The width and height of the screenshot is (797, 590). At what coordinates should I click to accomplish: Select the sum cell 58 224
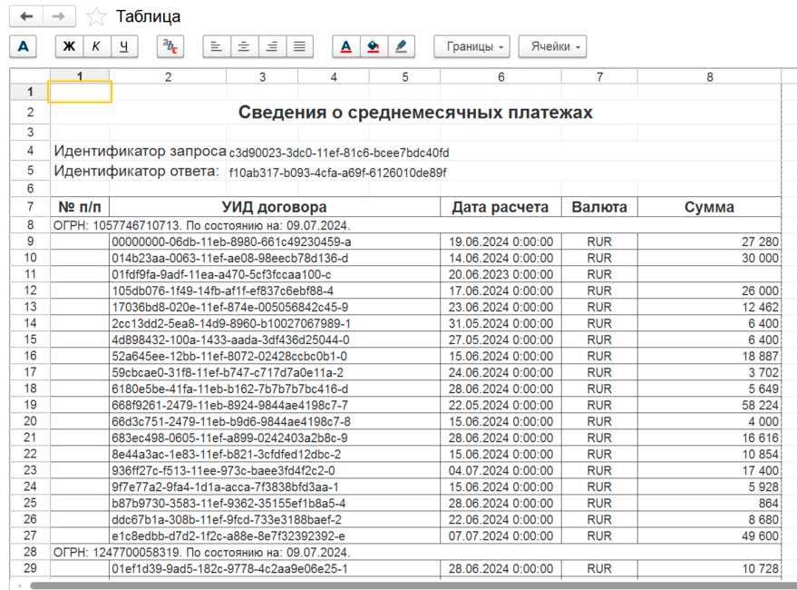coord(710,405)
